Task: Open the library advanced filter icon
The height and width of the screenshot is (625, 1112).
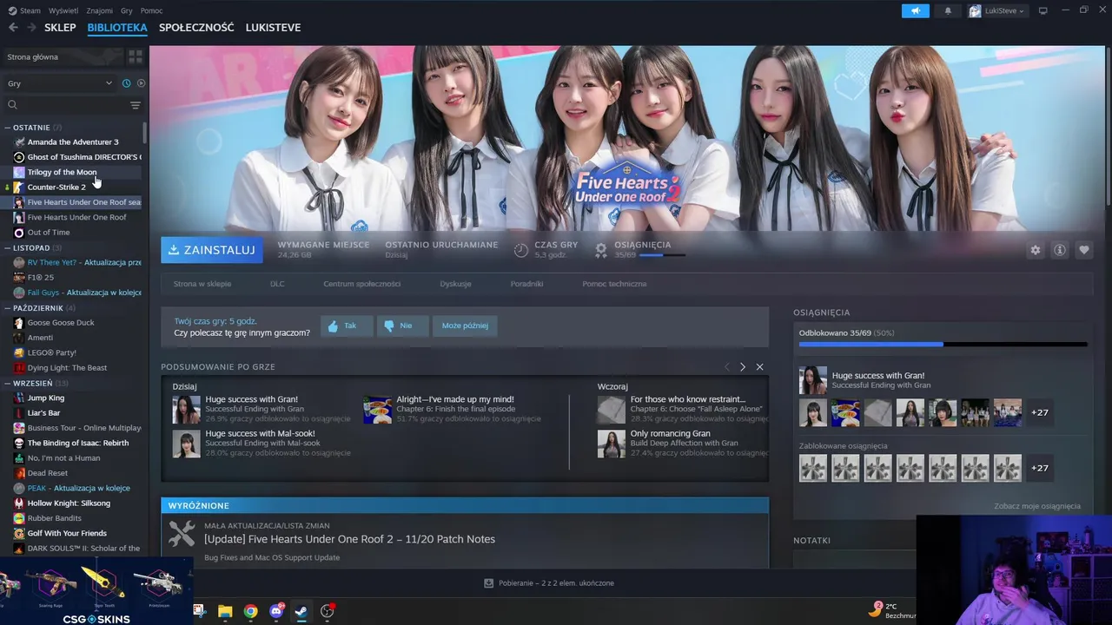Action: [135, 105]
